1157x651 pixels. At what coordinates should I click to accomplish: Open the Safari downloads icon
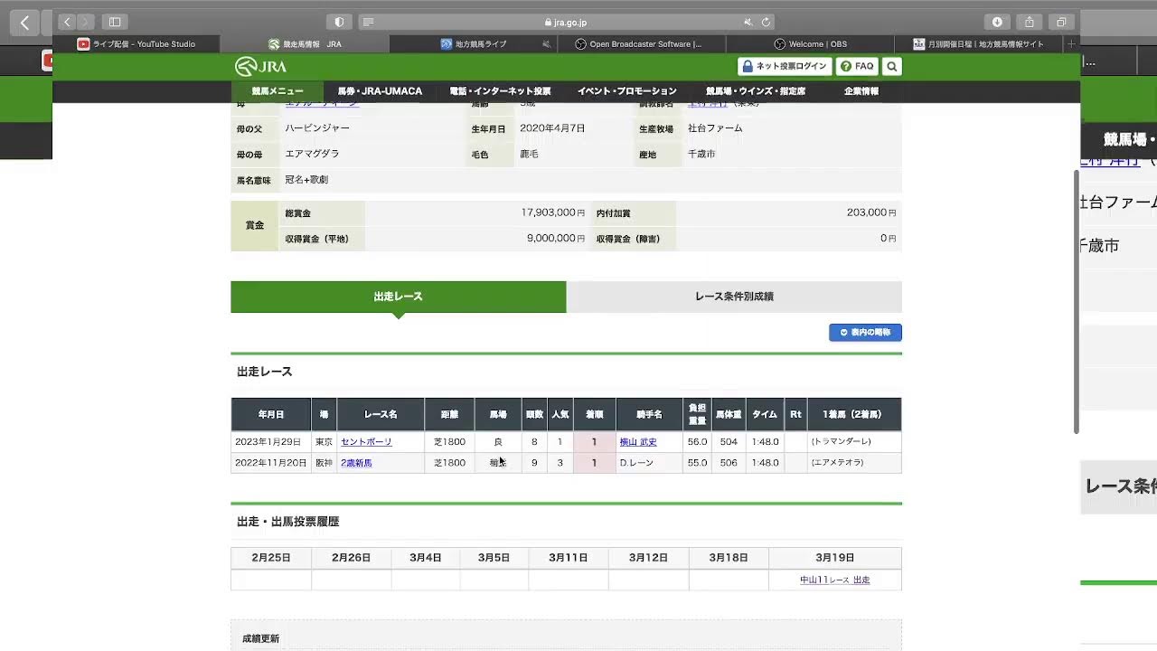point(997,22)
